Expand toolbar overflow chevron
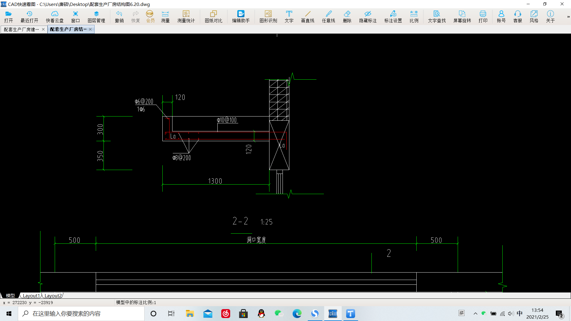The image size is (571, 321). coord(568,17)
